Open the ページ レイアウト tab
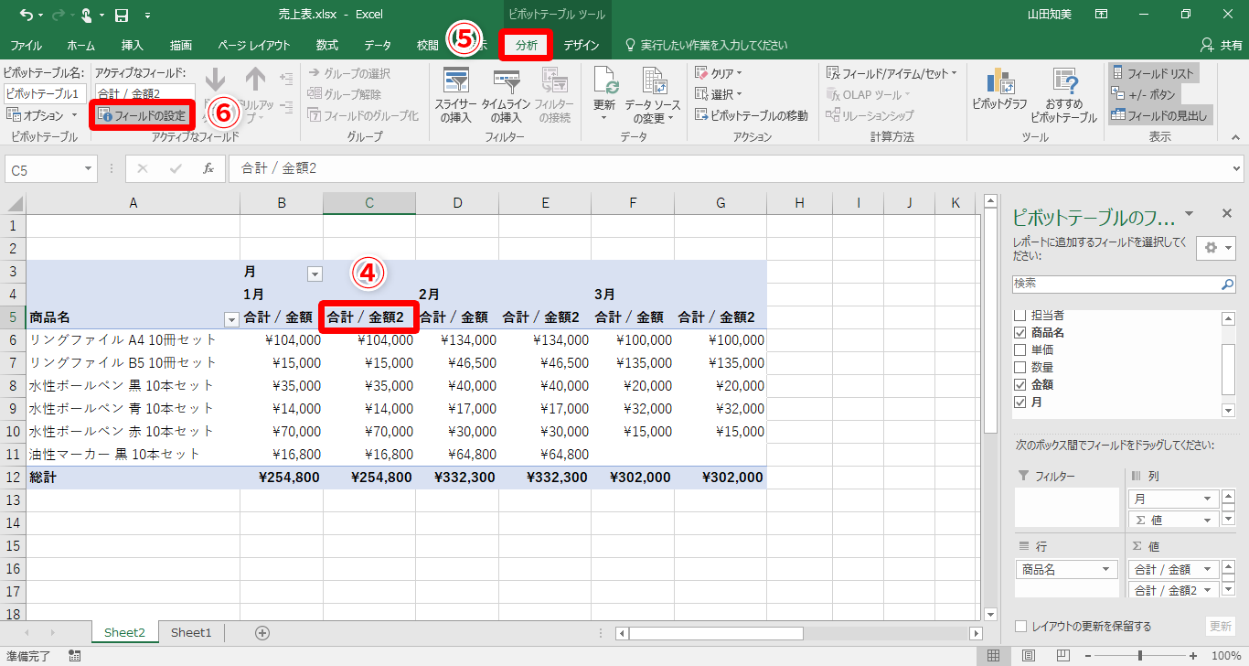 [254, 46]
